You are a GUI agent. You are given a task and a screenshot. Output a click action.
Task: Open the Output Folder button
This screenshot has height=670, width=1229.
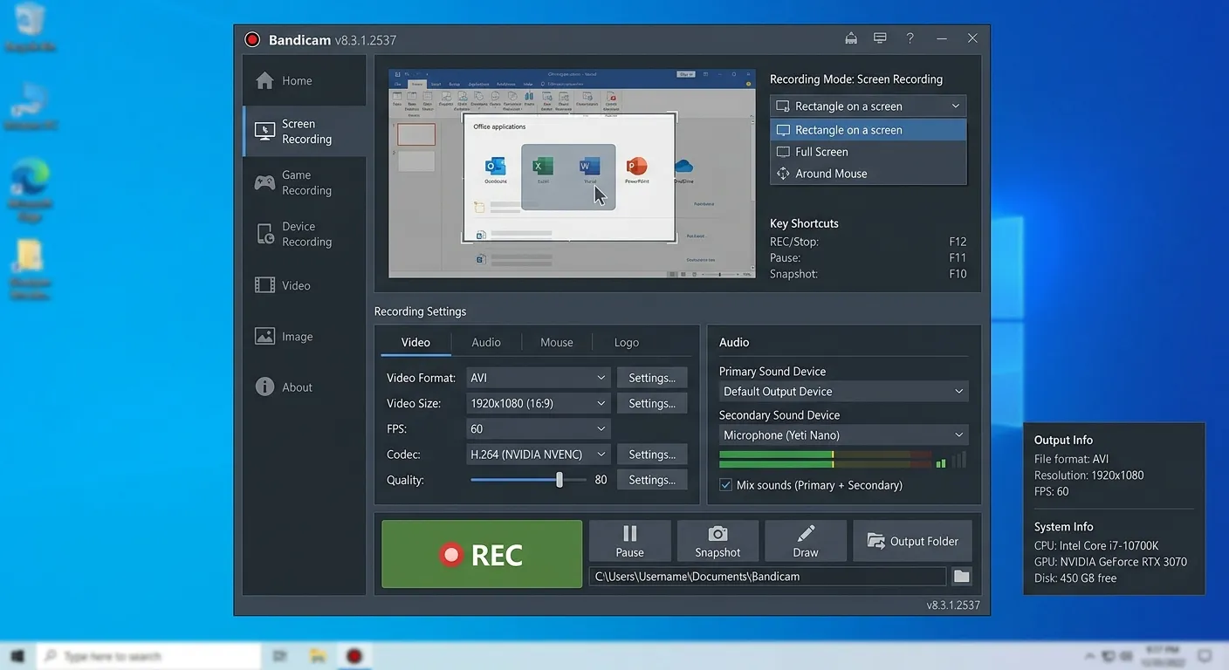(x=912, y=541)
